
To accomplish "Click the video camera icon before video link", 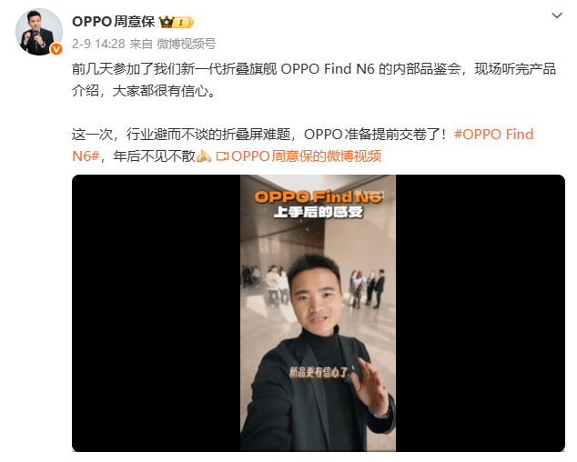I will pos(222,156).
